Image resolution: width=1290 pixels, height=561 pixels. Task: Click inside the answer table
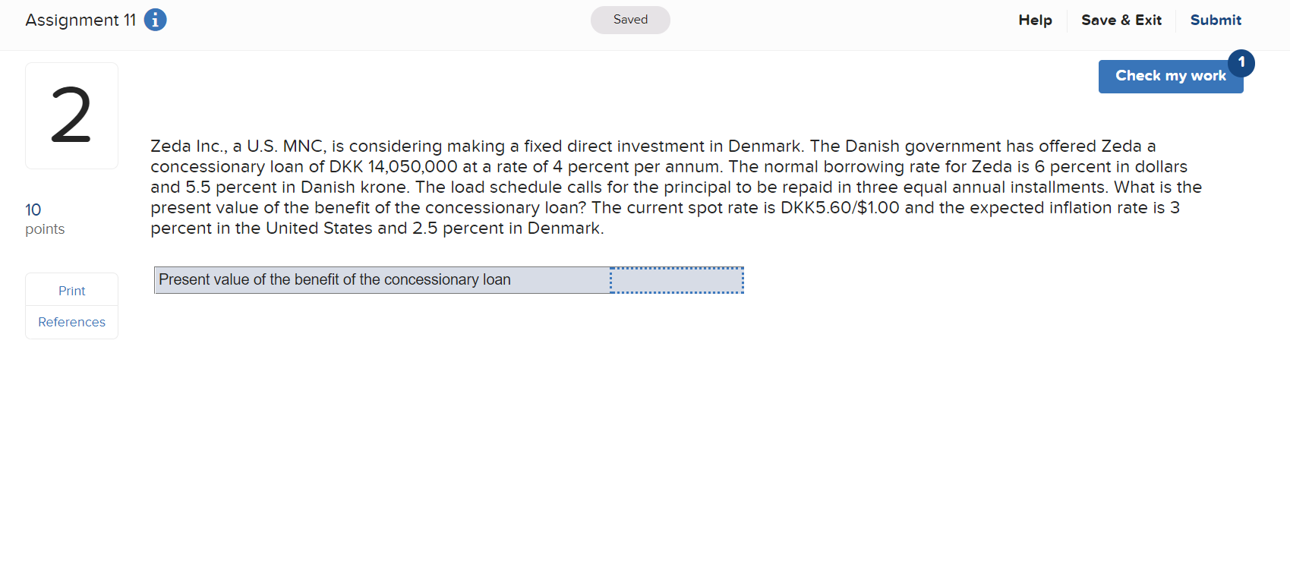[x=448, y=279]
